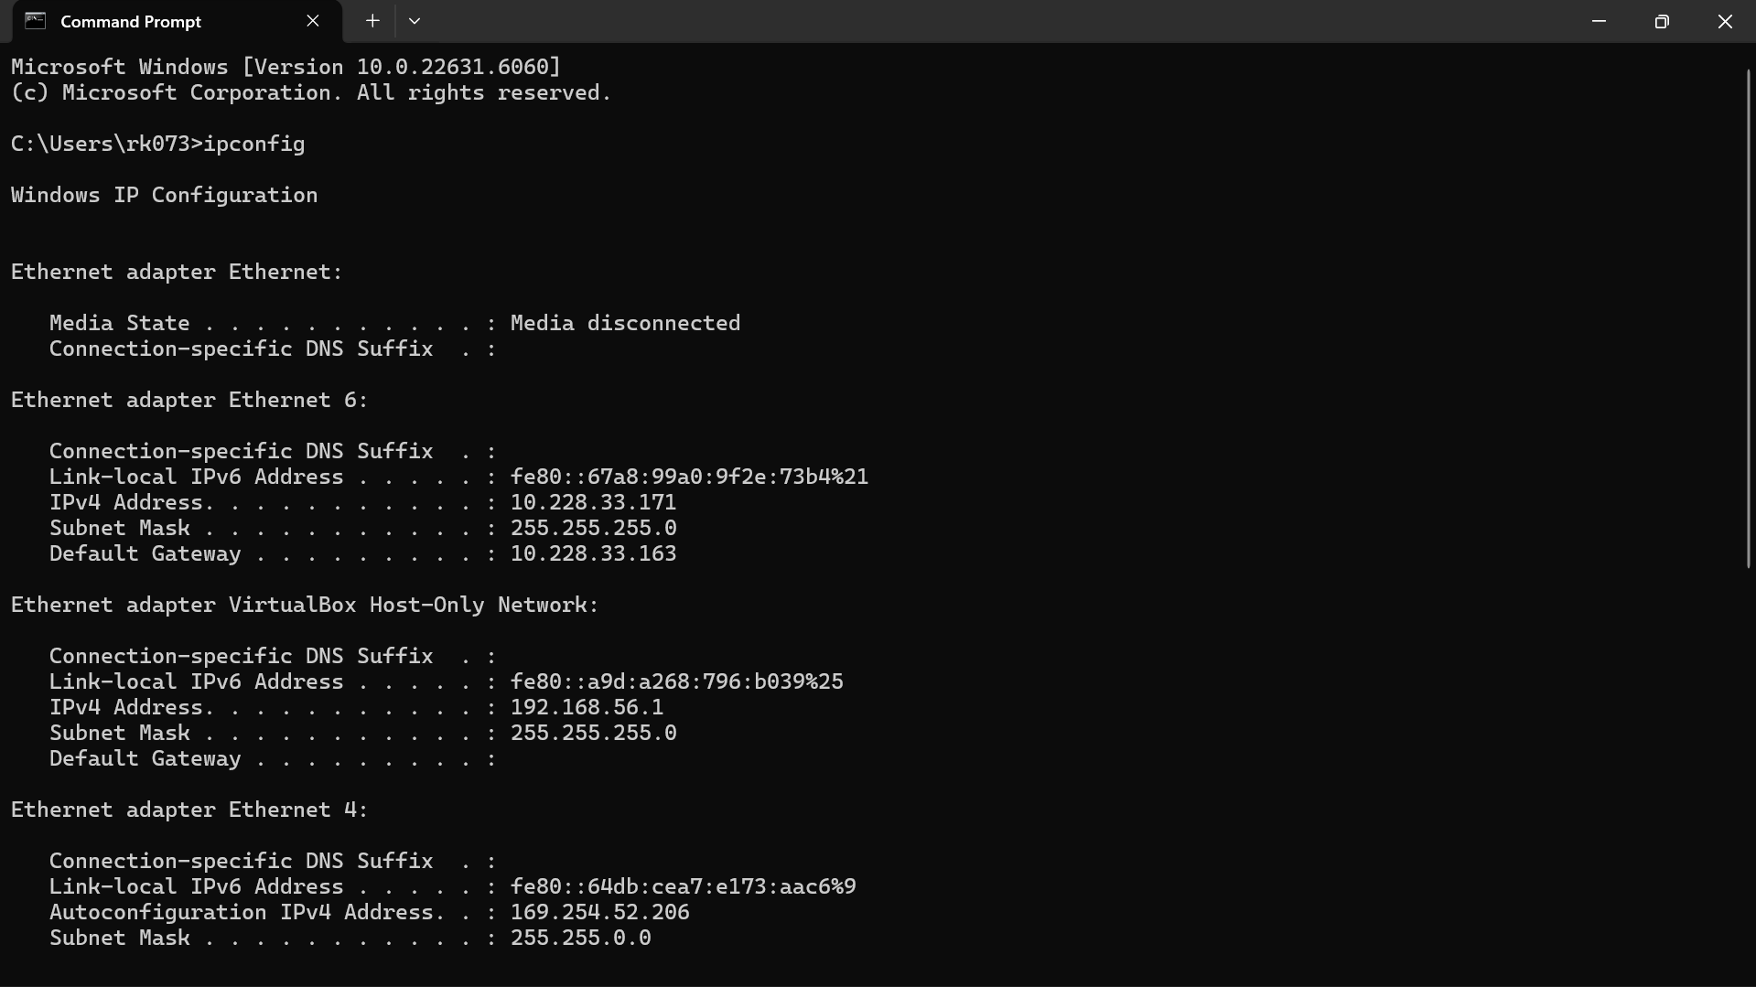The width and height of the screenshot is (1756, 987).
Task: Expand the new tab profile dropdown chevron
Action: (415, 21)
